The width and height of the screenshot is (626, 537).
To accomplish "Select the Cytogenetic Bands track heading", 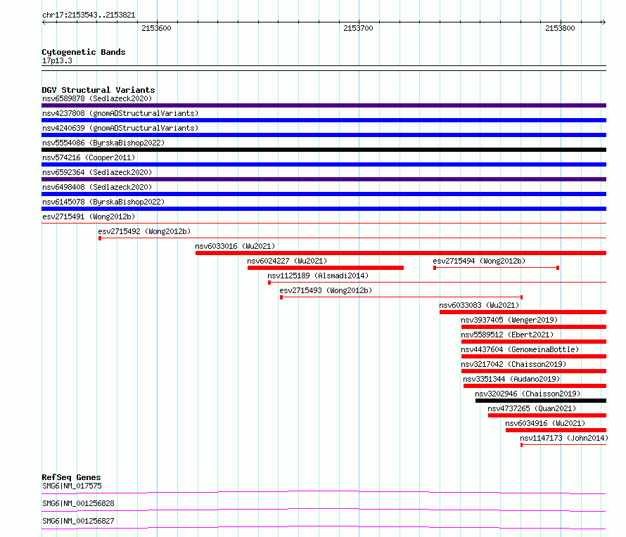I will [84, 52].
